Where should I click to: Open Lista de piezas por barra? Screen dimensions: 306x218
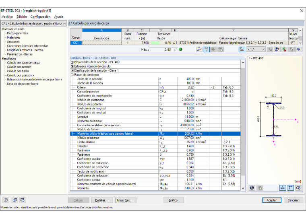[x=23, y=84]
